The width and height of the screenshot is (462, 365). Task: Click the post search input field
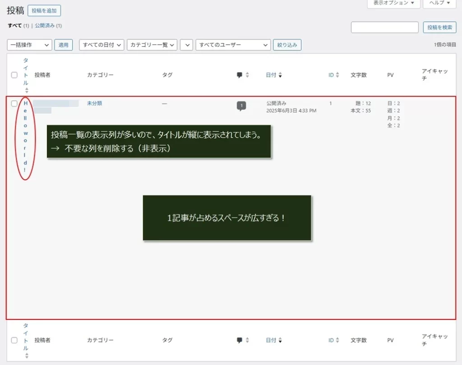tap(384, 27)
